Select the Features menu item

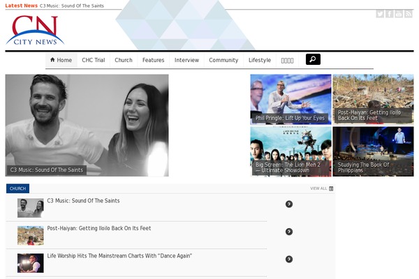click(x=153, y=60)
